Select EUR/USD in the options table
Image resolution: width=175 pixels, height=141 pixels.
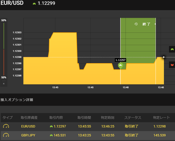tap(28, 126)
